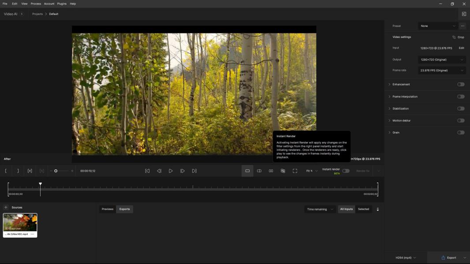
Task: Show All inputs in the list
Action: click(x=347, y=209)
